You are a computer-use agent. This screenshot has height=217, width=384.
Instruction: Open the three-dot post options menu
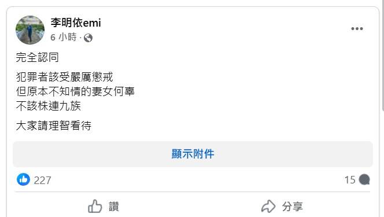click(357, 29)
